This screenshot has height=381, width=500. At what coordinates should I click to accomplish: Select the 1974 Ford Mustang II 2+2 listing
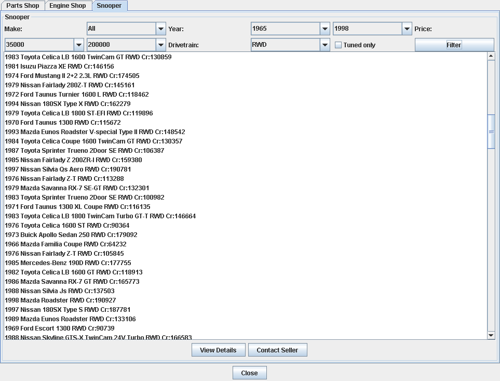tap(246, 75)
